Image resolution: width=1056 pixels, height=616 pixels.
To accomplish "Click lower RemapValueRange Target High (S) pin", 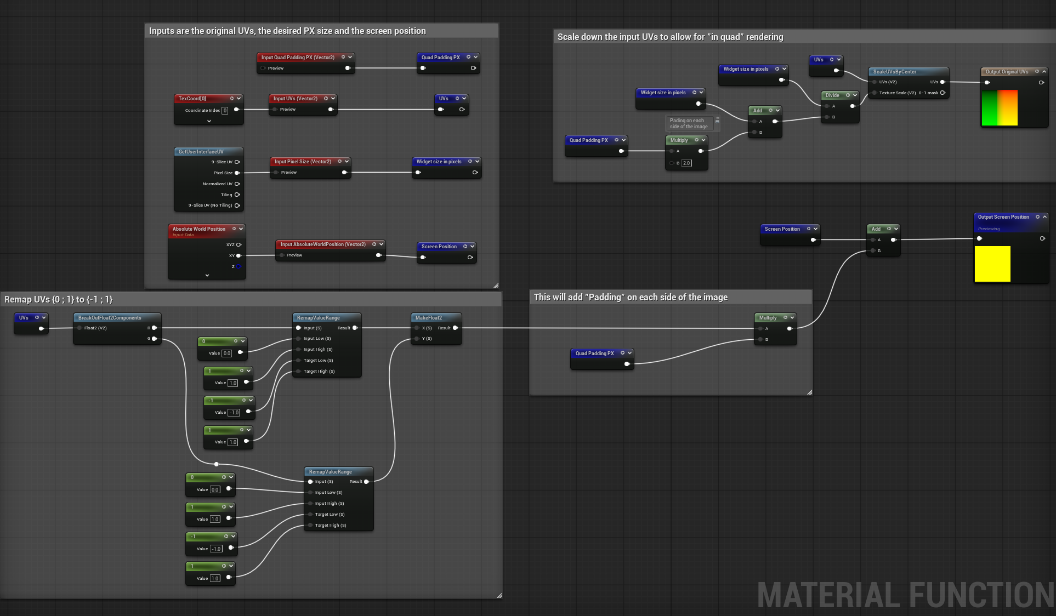I will pos(310,526).
